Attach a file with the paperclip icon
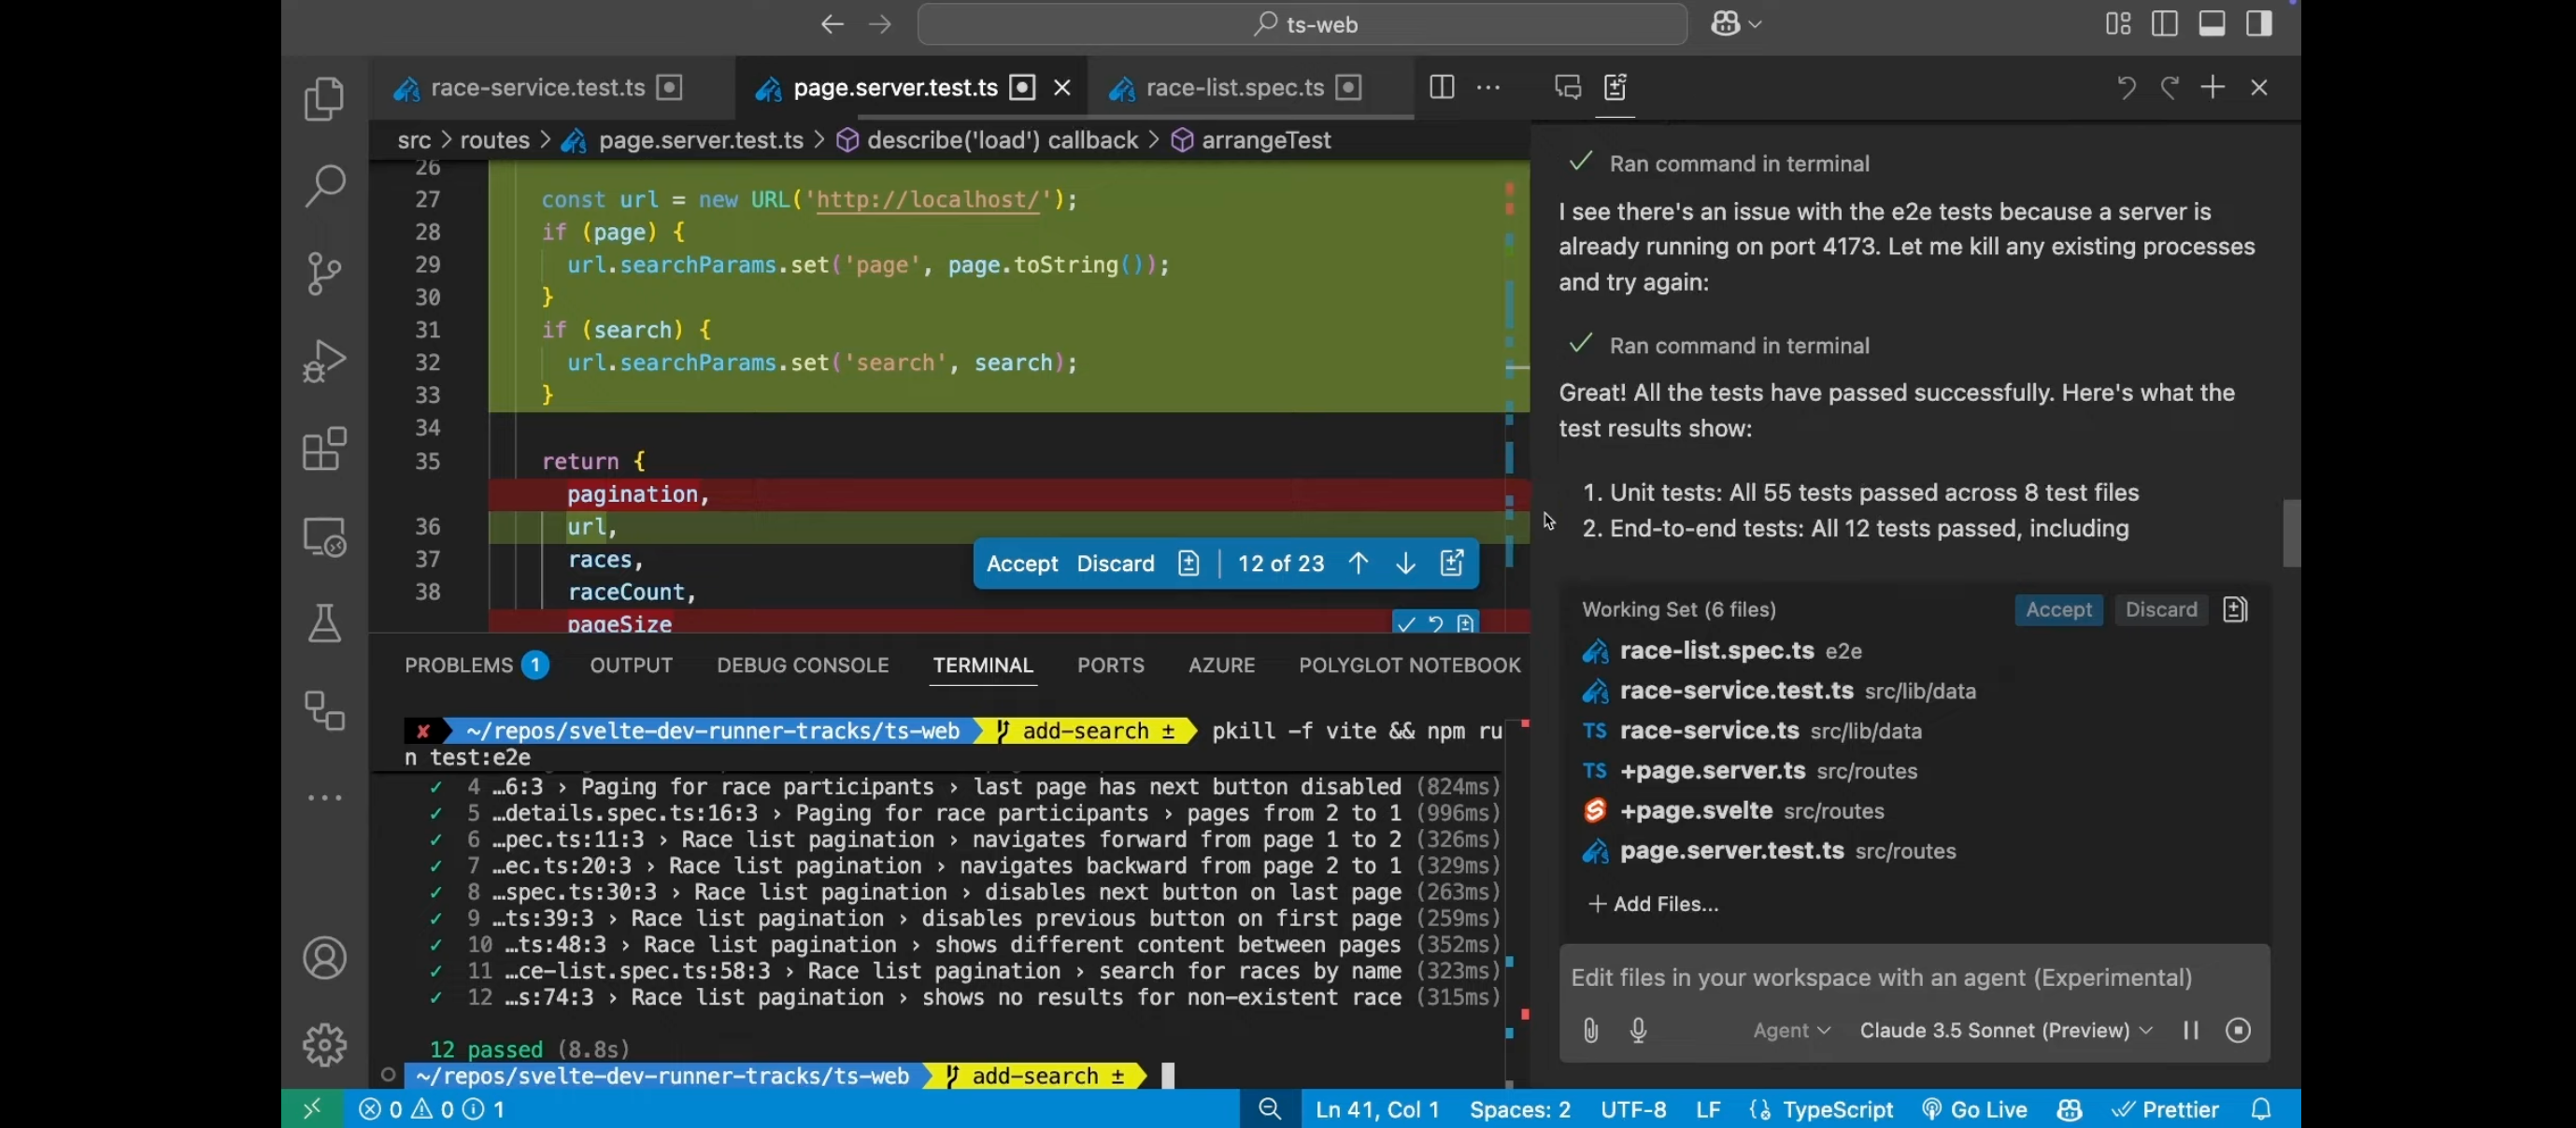The height and width of the screenshot is (1128, 2576). pyautogui.click(x=1590, y=1030)
